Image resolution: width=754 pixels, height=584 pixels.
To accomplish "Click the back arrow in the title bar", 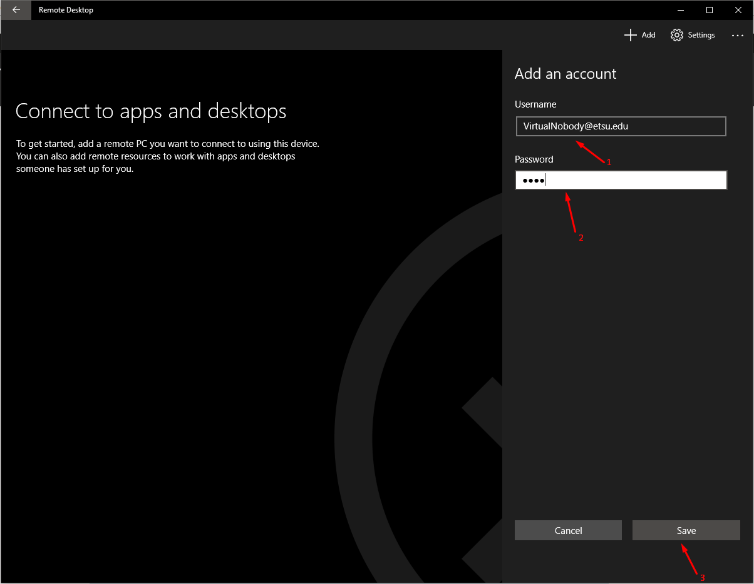I will click(x=16, y=10).
